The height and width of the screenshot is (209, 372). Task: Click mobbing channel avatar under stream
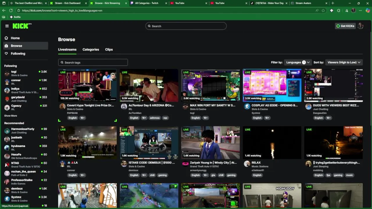tap(308, 164)
